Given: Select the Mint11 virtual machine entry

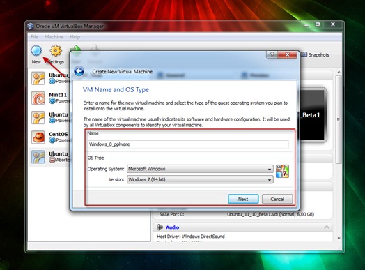Looking at the screenshot, I should point(49,98).
